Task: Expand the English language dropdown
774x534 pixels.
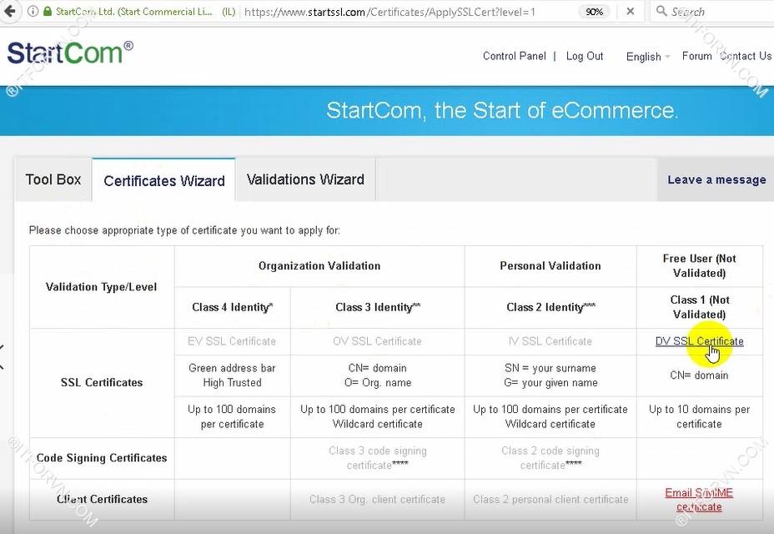Action: click(648, 57)
